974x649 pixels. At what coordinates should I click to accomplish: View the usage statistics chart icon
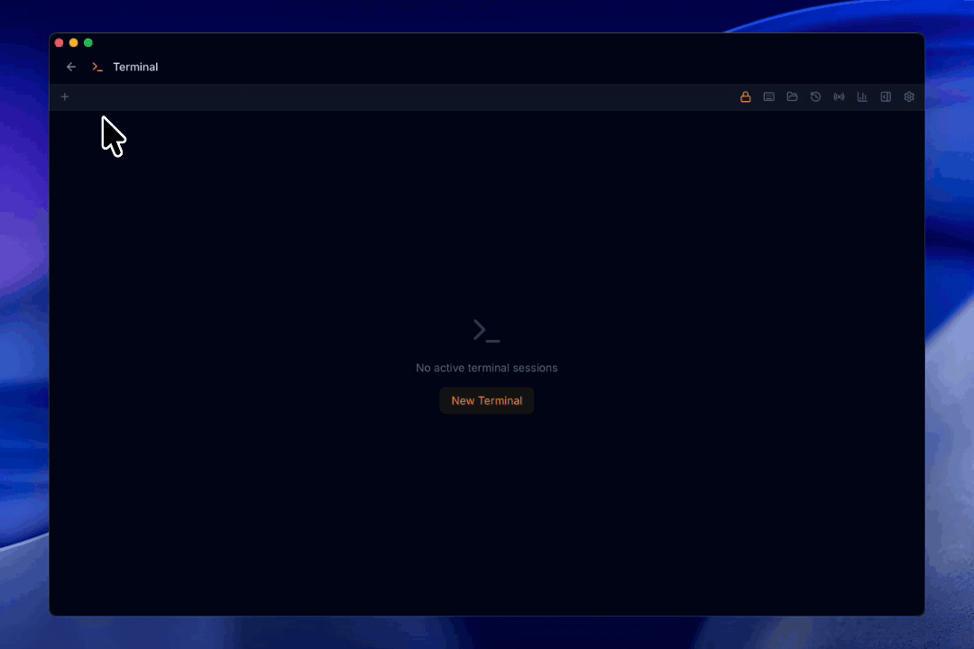tap(862, 96)
